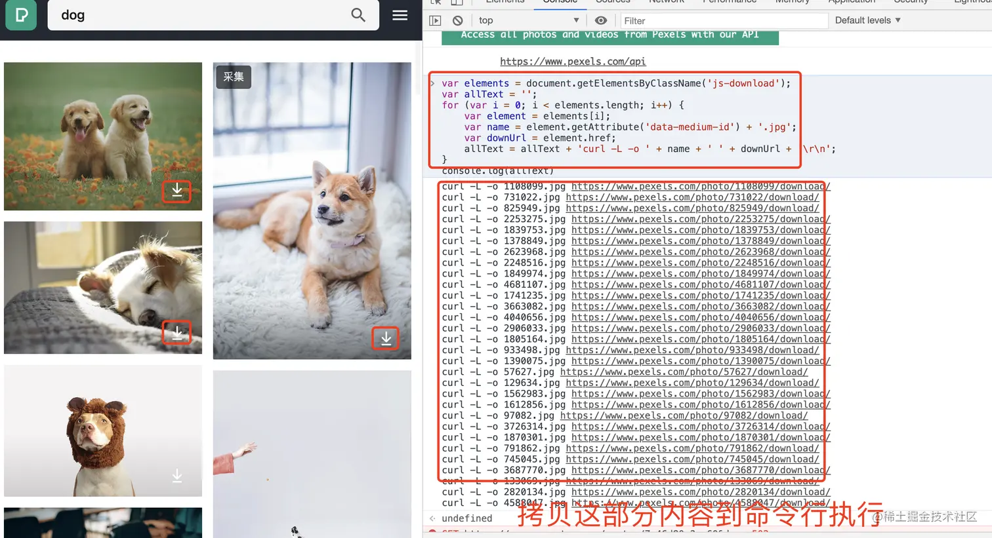Viewport: 992px width, 538px height.
Task: Open the photo/2248516/download link
Action: click(x=701, y=262)
